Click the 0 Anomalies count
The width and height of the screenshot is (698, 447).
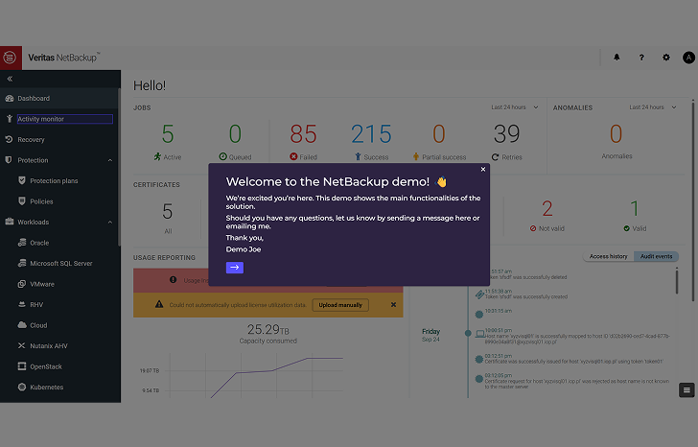tap(617, 133)
